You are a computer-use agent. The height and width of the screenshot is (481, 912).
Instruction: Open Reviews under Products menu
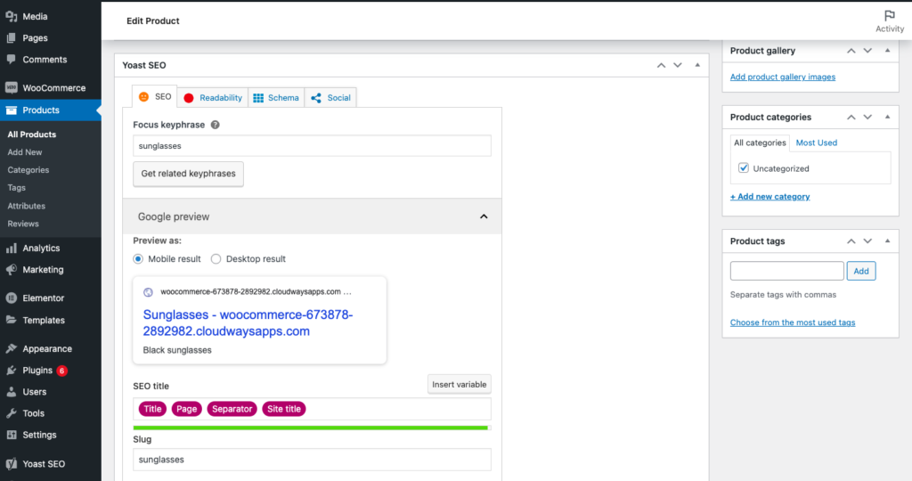tap(22, 224)
